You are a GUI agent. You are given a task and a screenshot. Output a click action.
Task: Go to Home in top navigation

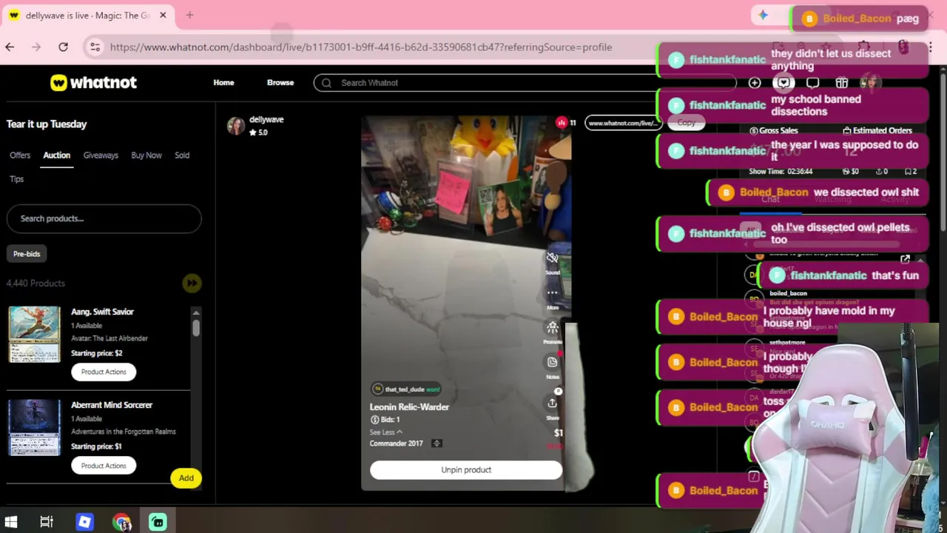pos(223,83)
